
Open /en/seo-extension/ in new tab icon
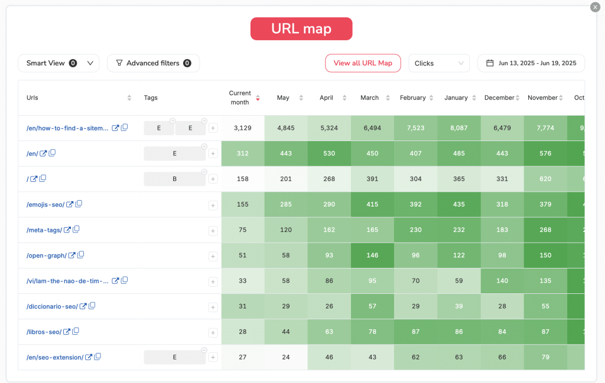pos(89,357)
